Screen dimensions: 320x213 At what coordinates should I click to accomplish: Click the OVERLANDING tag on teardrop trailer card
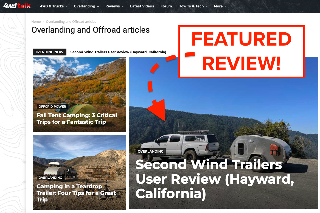point(50,178)
